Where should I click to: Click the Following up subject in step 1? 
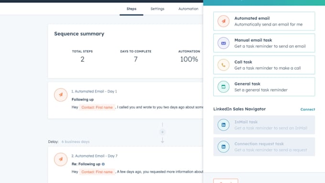(83, 99)
